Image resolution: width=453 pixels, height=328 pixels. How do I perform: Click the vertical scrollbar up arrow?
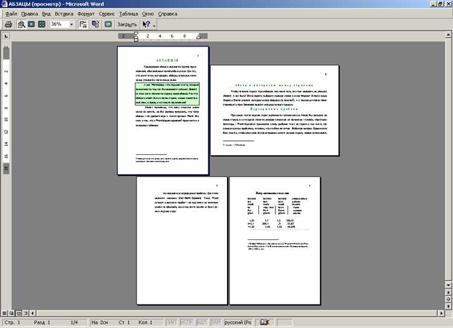click(448, 36)
